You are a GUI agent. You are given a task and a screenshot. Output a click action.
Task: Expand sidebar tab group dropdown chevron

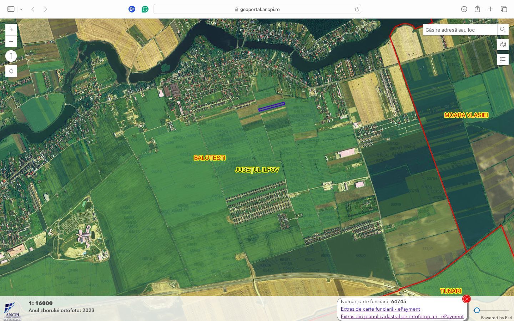pyautogui.click(x=21, y=9)
